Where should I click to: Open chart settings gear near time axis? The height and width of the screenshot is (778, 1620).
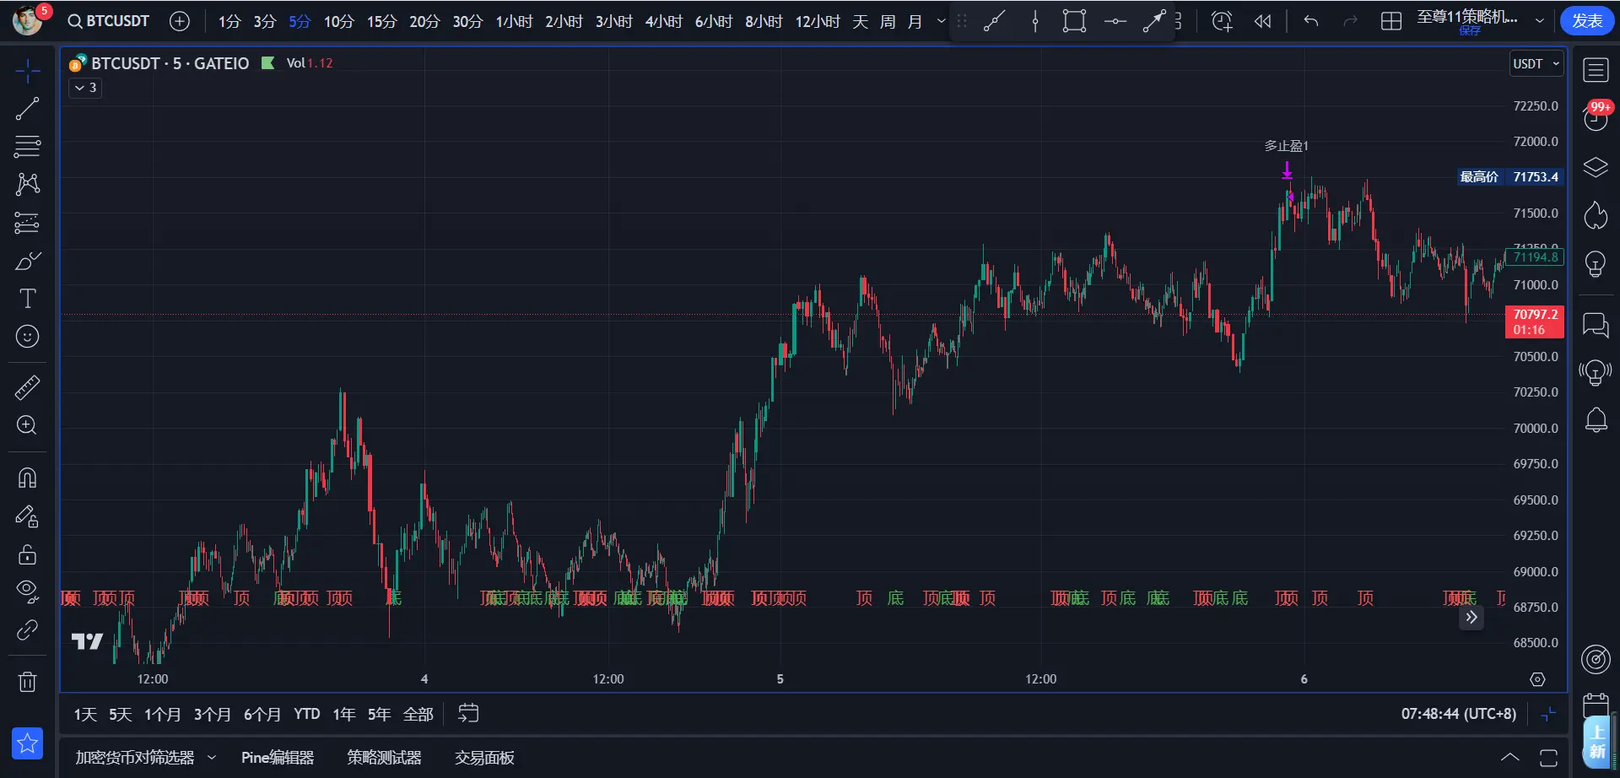[1537, 679]
